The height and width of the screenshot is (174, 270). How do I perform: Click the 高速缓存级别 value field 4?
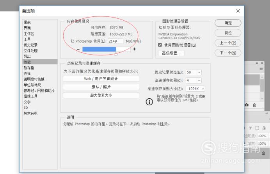tap(191, 80)
